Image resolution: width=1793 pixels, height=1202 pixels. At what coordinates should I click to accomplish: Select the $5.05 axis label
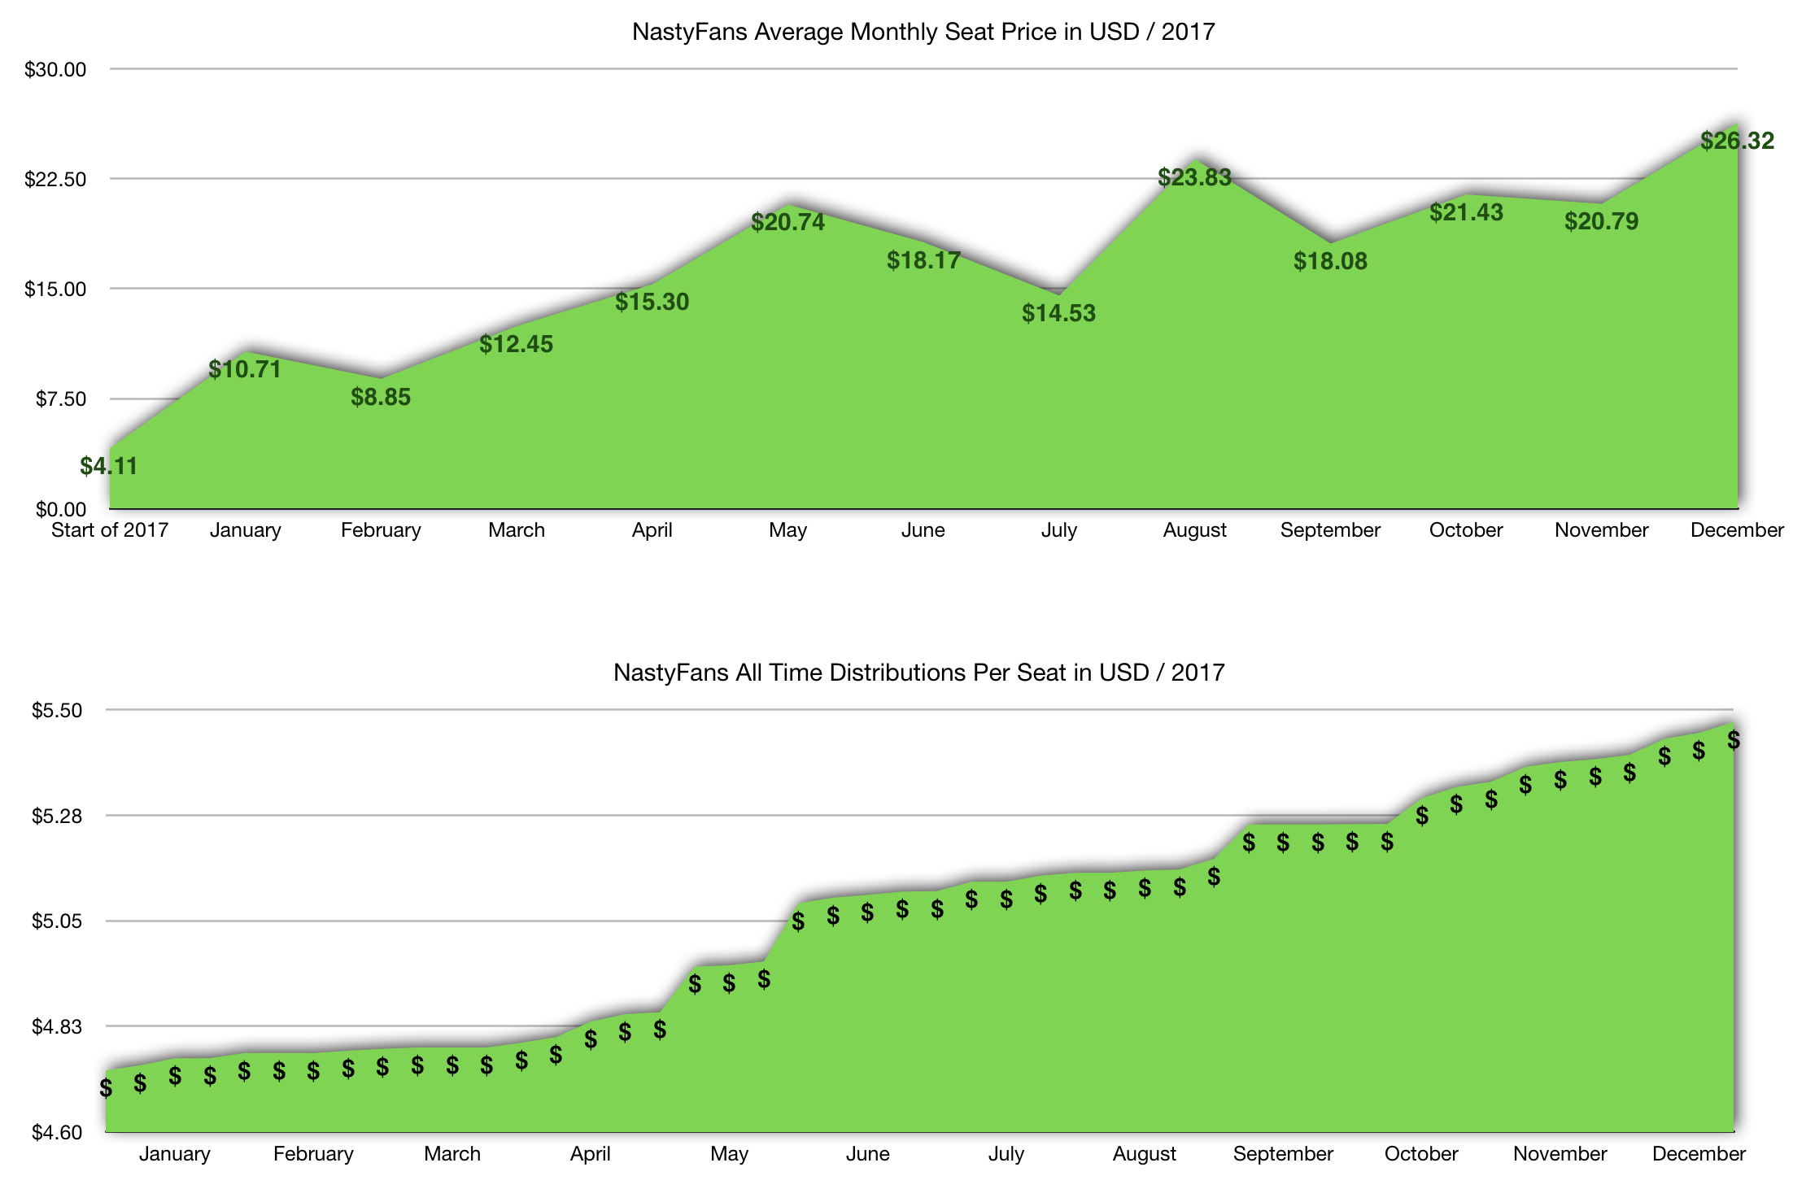coord(56,921)
